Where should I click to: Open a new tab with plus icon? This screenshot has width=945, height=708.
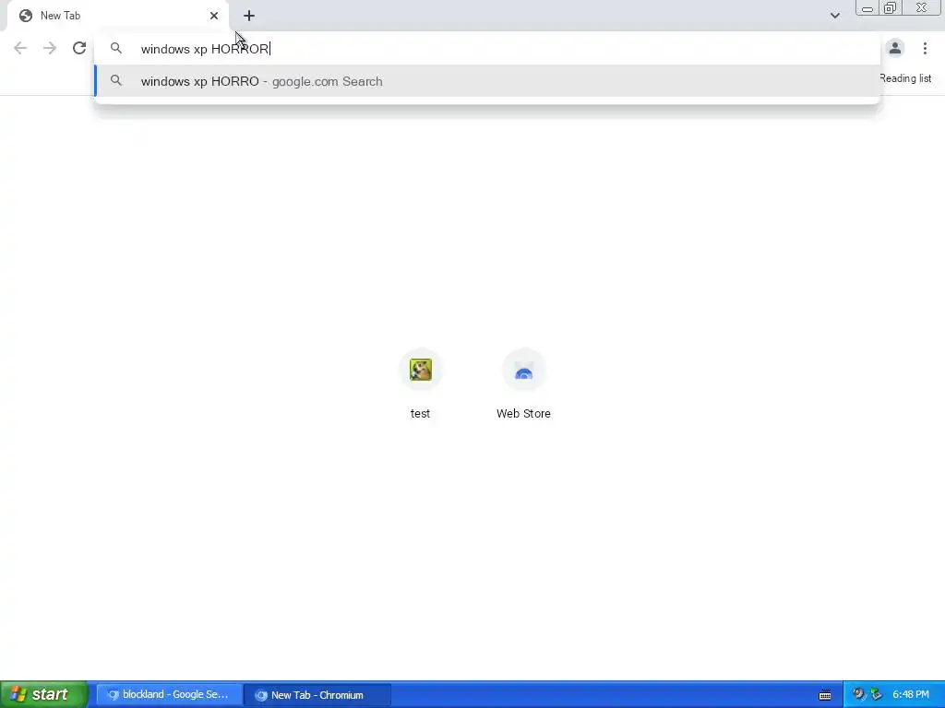click(249, 16)
